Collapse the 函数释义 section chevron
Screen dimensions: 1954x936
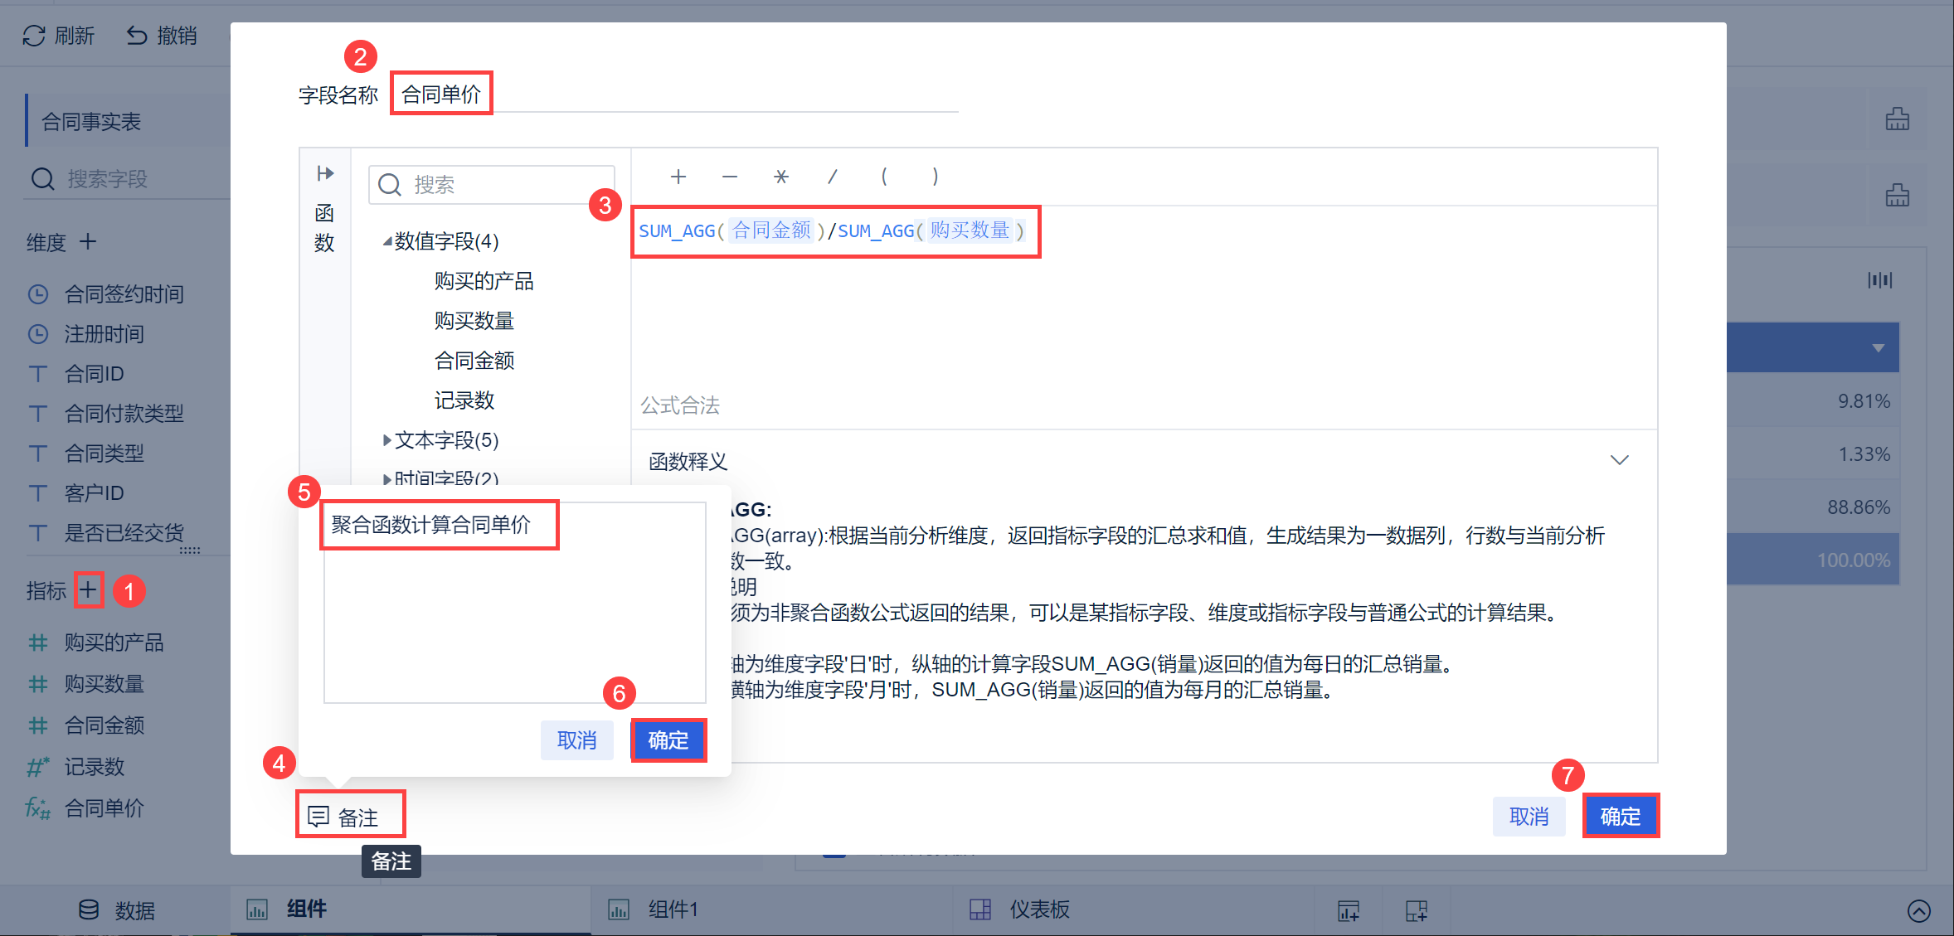[1619, 460]
